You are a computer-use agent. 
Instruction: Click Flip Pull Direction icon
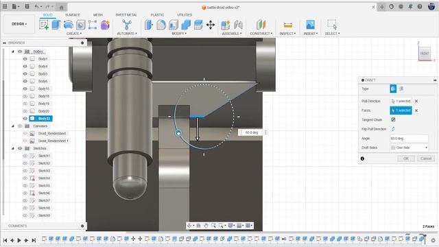(393, 129)
